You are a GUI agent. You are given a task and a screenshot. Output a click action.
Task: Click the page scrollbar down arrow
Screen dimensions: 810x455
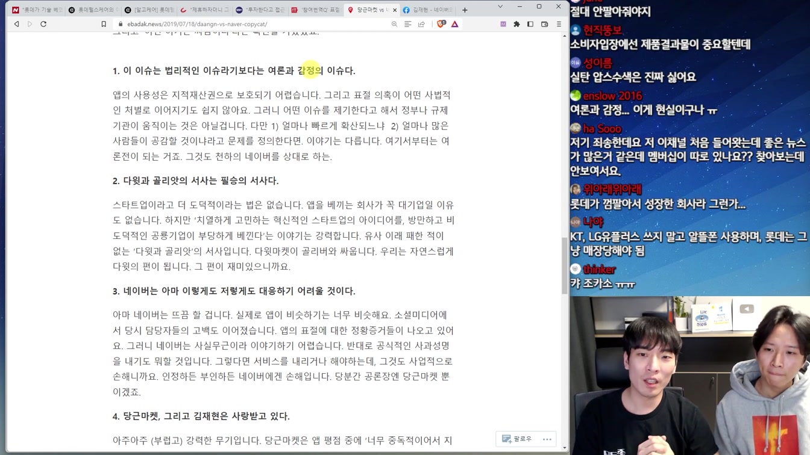565,447
